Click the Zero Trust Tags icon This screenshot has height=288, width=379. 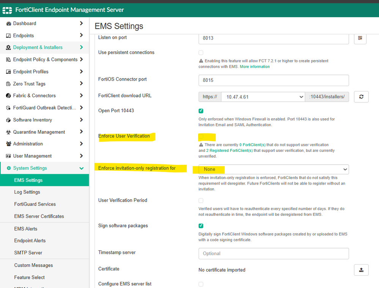pos(9,84)
